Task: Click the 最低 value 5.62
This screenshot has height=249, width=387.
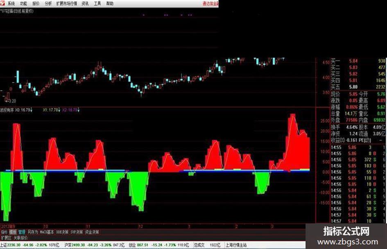Action: (381, 107)
